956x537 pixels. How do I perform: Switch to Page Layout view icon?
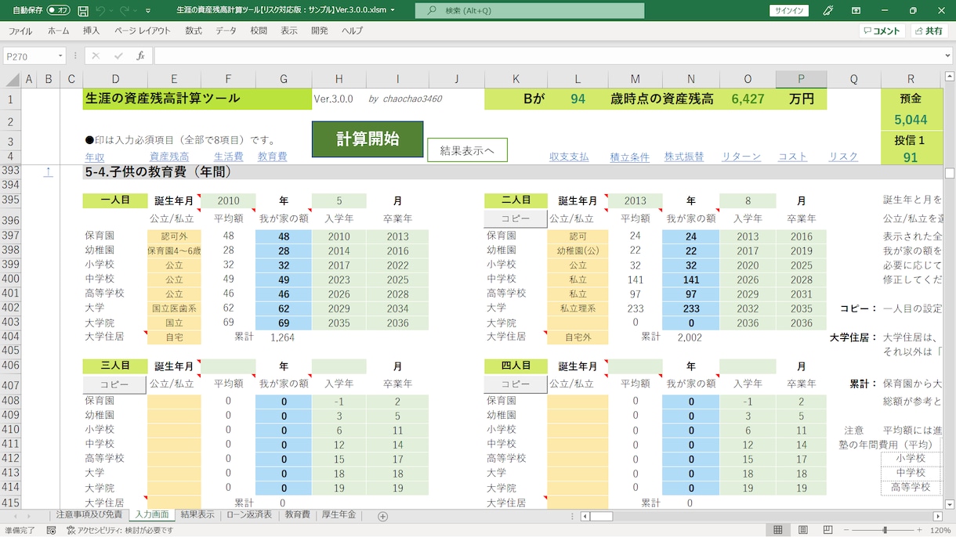tap(803, 530)
